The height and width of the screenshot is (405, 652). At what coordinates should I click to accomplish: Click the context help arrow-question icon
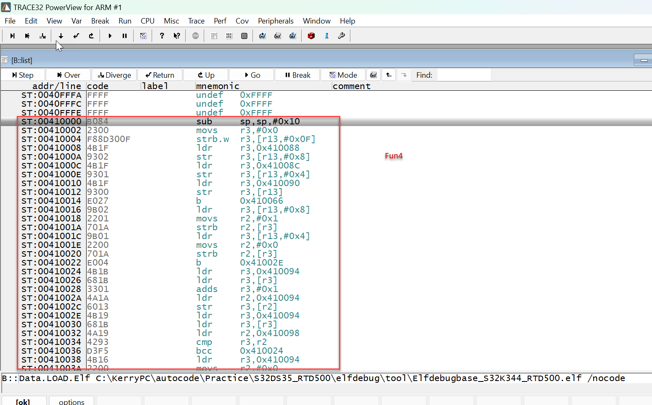tap(177, 36)
